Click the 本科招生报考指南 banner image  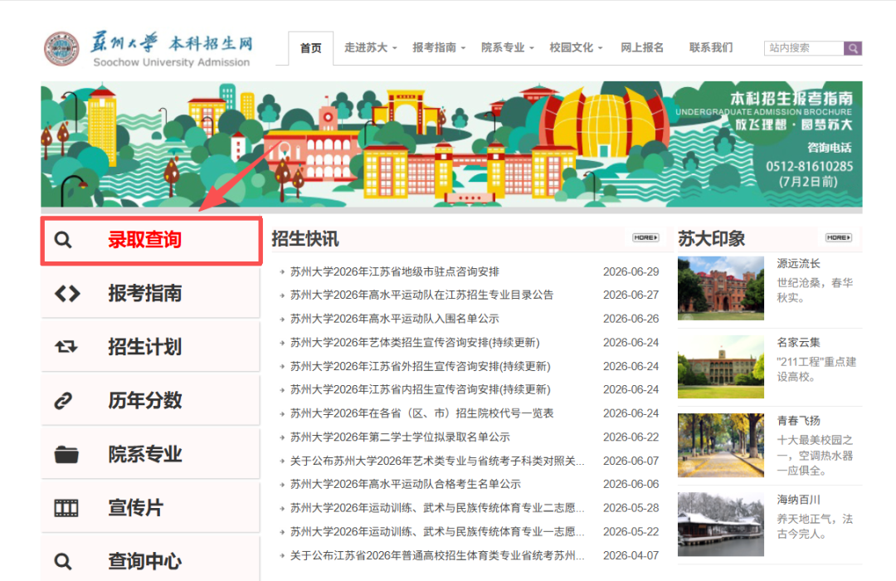tap(451, 144)
